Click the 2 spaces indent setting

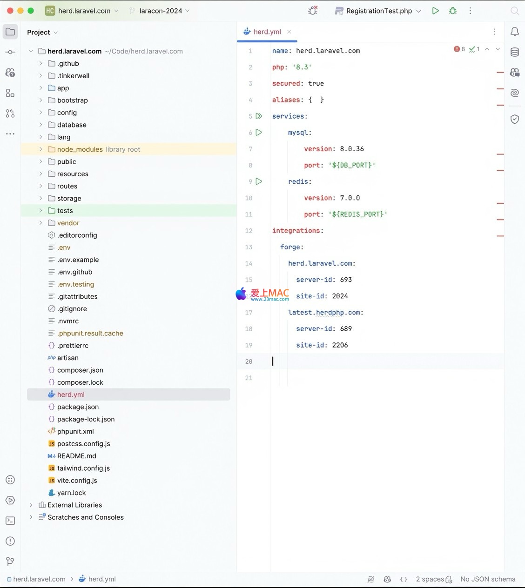[x=430, y=579]
